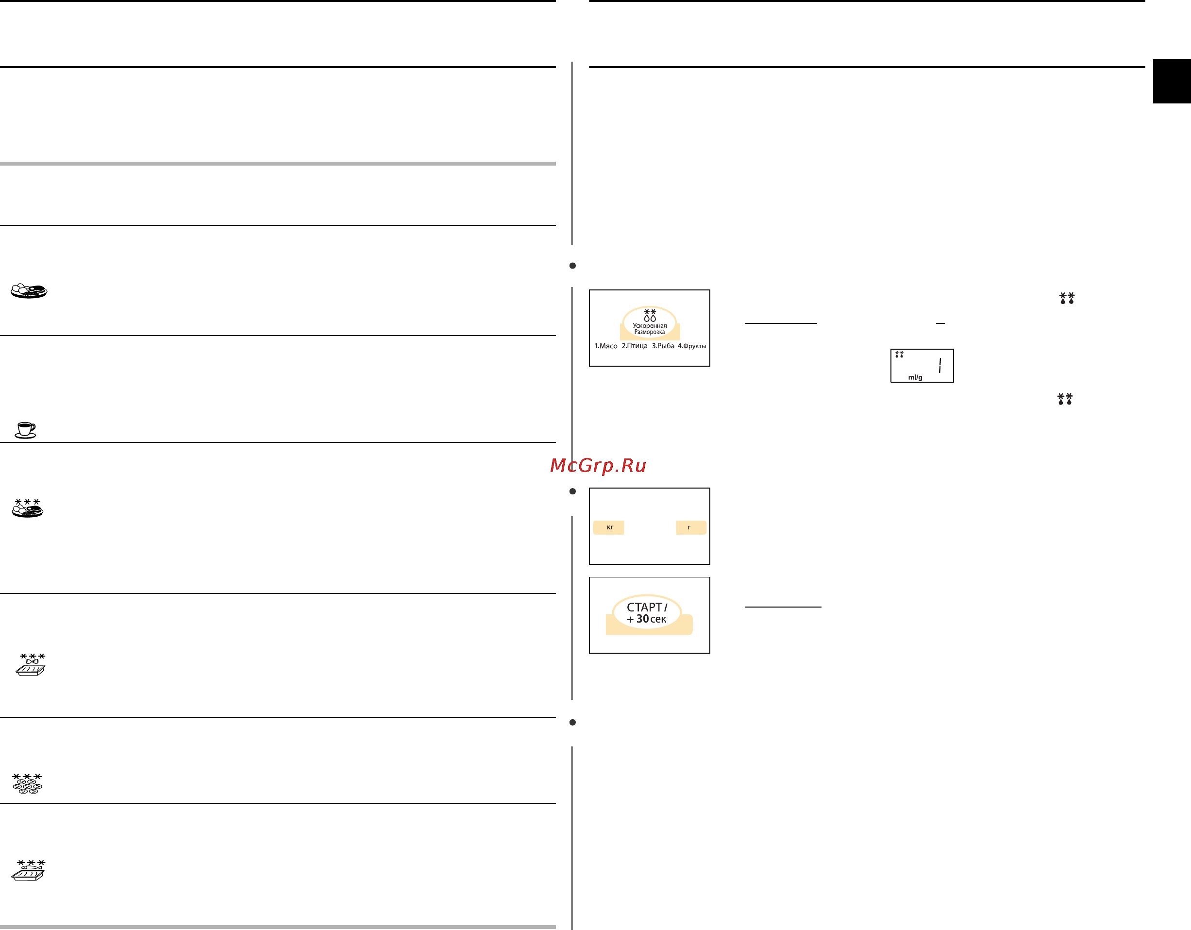Screen dimensions: 1191x930
Task: Click the lower defrost droplets symbol
Action: click(1064, 399)
